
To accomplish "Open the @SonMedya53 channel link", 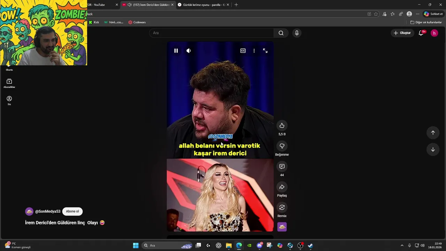I will [x=48, y=211].
